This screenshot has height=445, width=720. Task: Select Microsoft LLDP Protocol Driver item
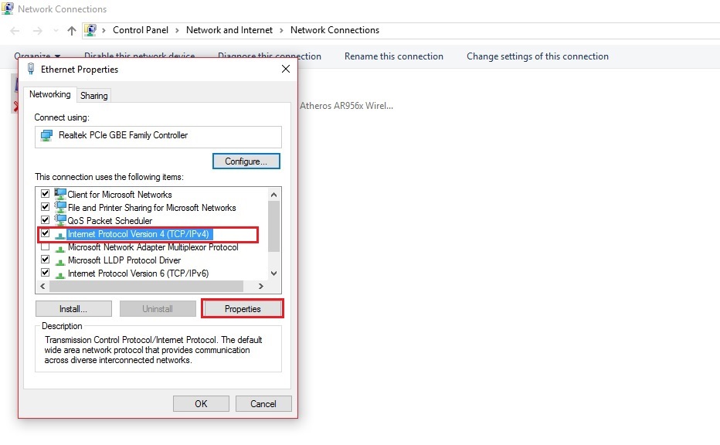click(124, 260)
